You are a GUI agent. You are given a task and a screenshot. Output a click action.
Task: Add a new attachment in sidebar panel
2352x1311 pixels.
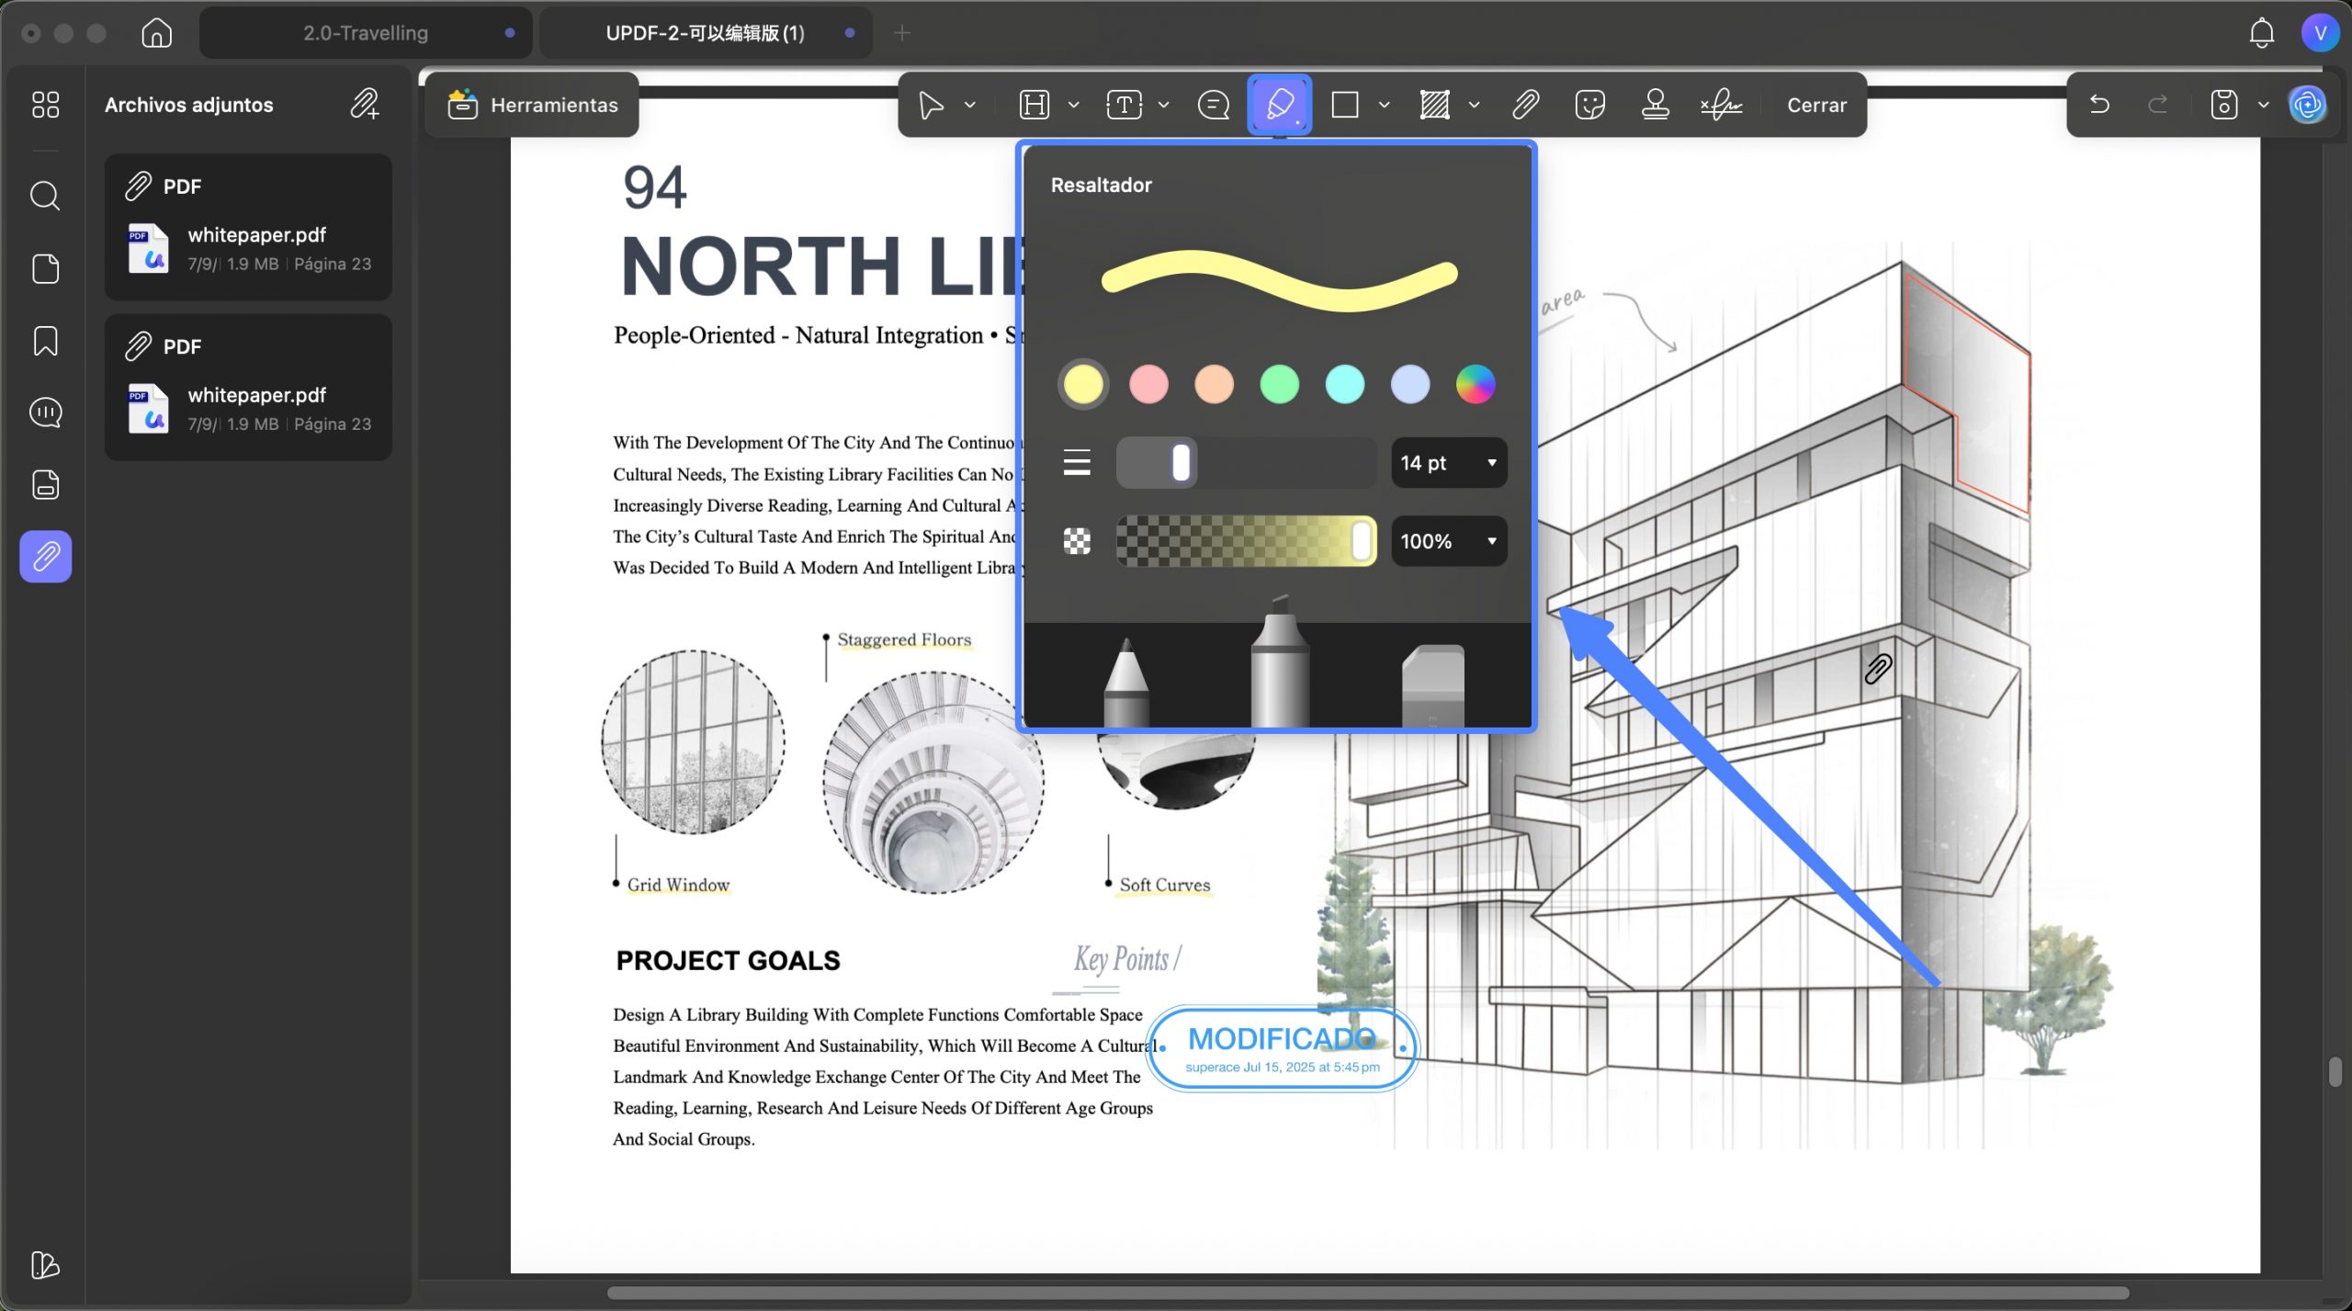click(x=365, y=105)
